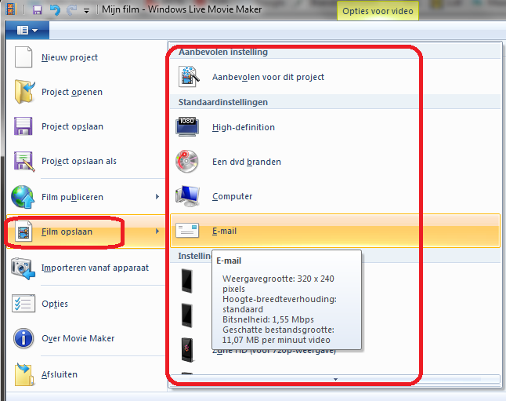Click the Undo arrow in quick access toolbar

[55, 10]
